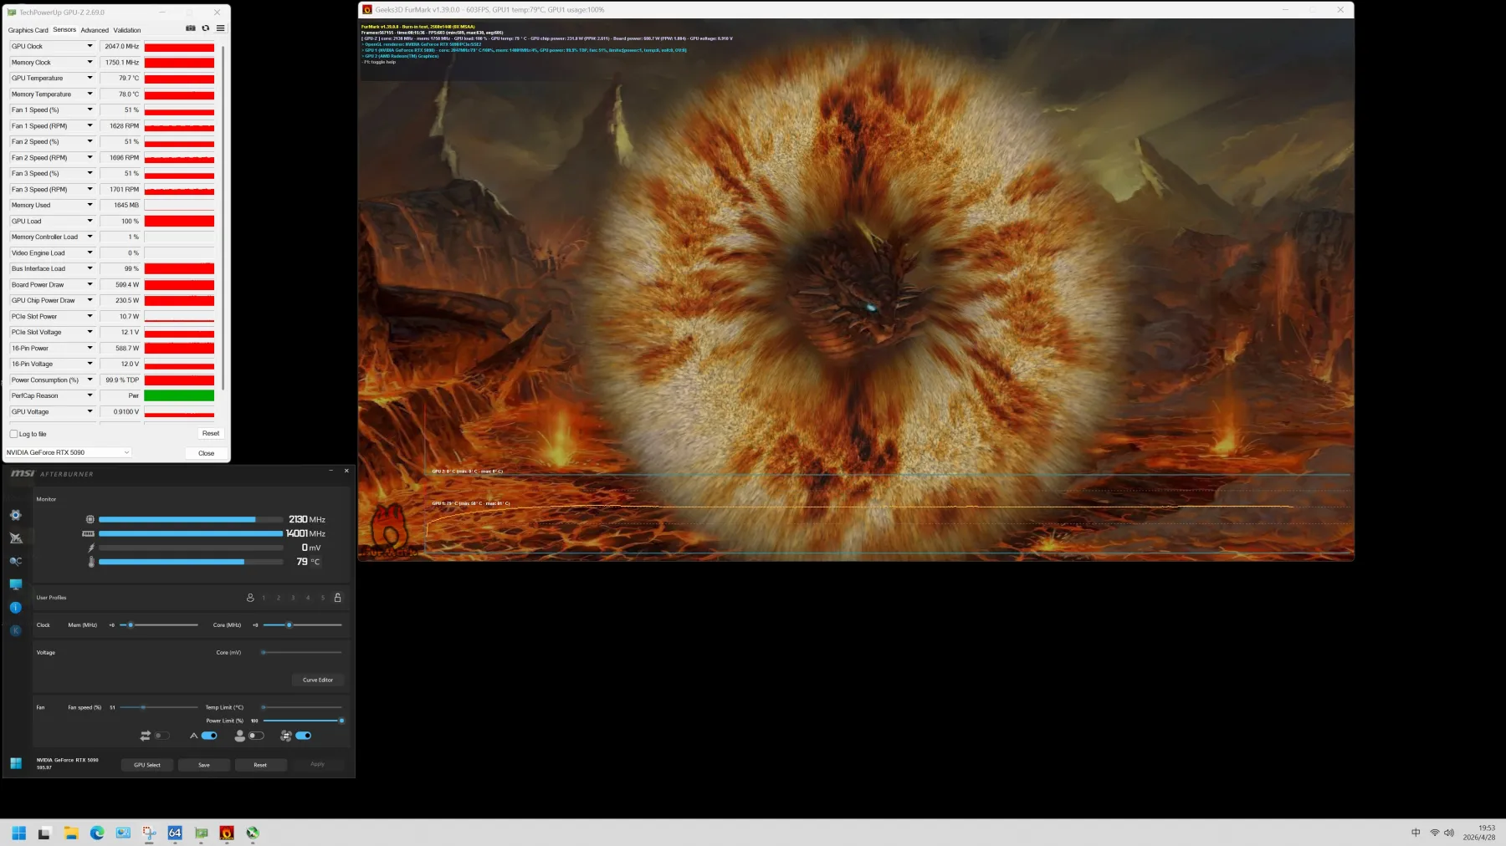
Task: Open FurMark from the Windows taskbar
Action: (x=227, y=833)
